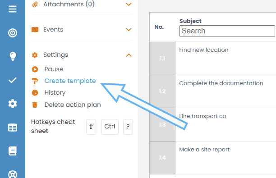The image size is (276, 178).
Task: Expand the Events section chevron
Action: 129,29
